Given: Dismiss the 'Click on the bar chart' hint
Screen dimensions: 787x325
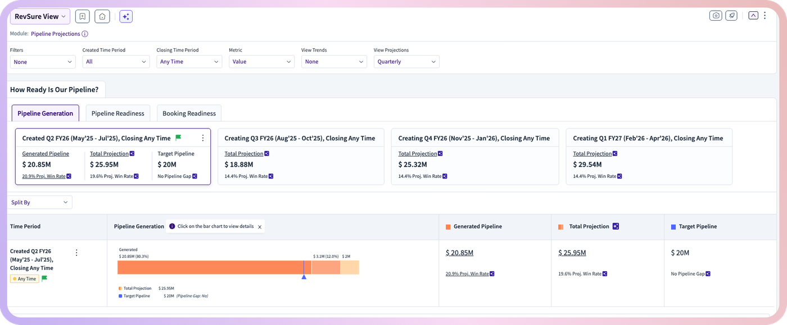Looking at the screenshot, I should (x=259, y=227).
